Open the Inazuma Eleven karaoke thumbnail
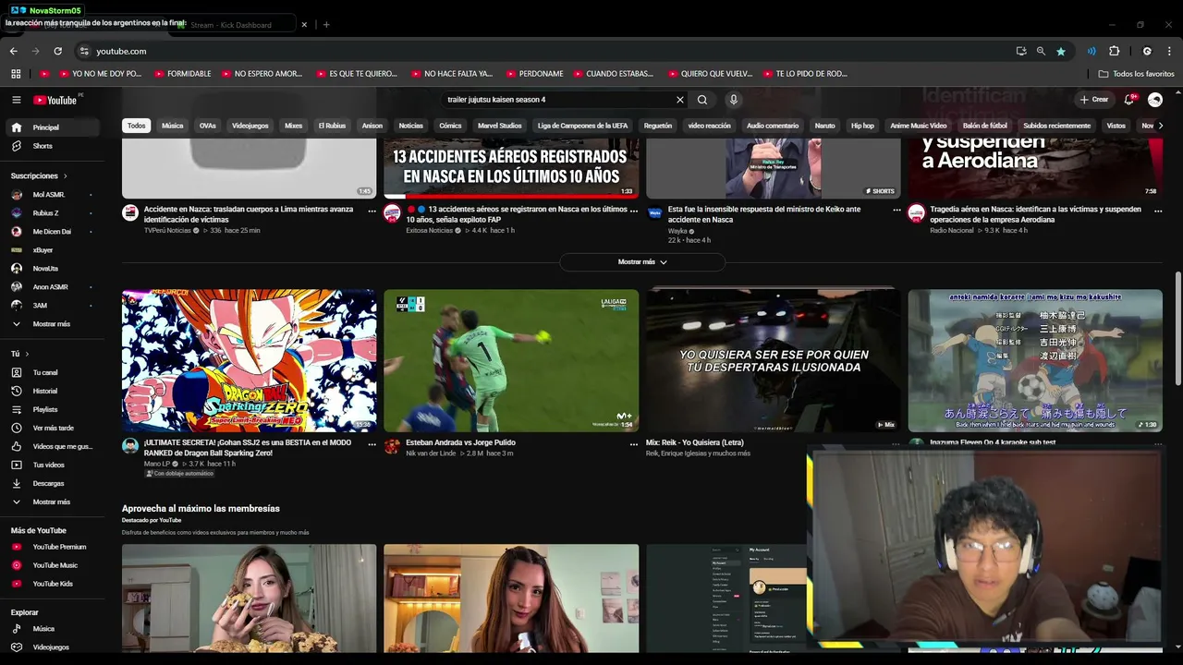This screenshot has width=1183, height=665. pos(1035,360)
